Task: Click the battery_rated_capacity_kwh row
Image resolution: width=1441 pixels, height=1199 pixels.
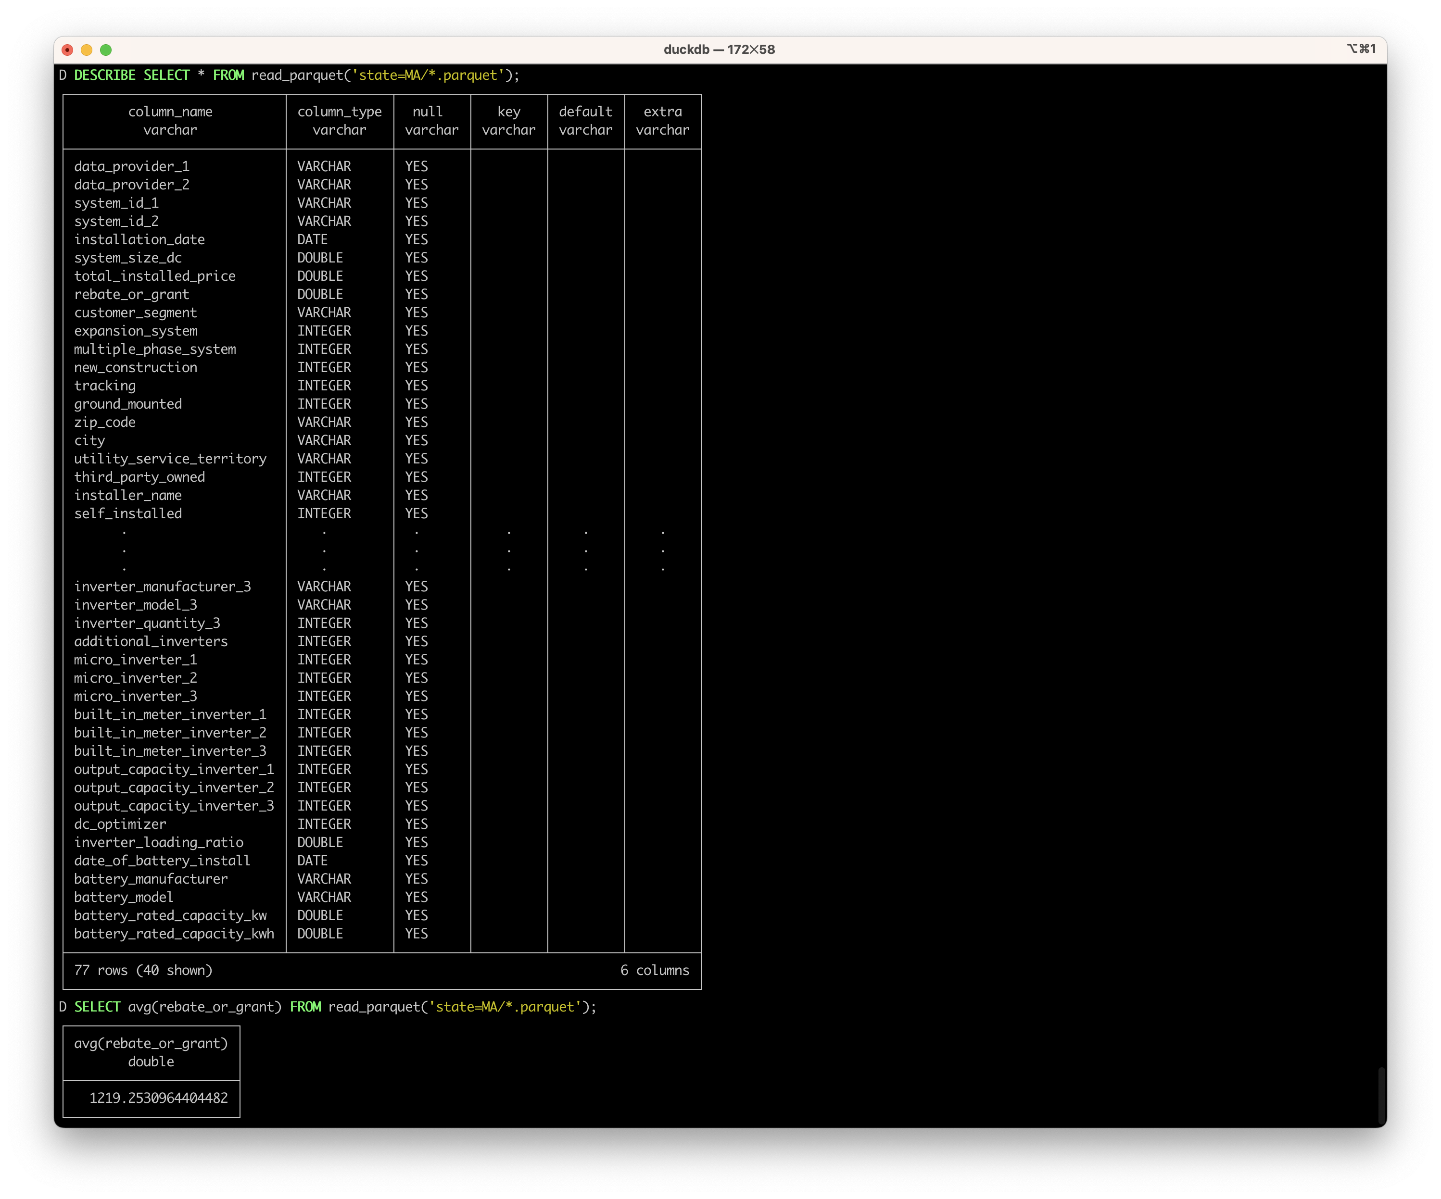Action: [x=174, y=934]
